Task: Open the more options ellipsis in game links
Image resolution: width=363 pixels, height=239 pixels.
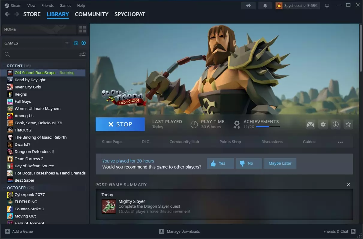Action: 340,142
